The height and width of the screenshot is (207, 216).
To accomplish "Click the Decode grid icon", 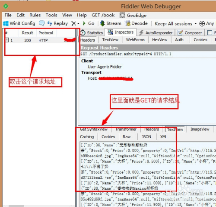I will [x=127, y=23].
